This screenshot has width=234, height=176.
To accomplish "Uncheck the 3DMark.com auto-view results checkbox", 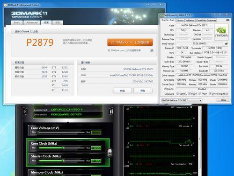I will point(152,50).
